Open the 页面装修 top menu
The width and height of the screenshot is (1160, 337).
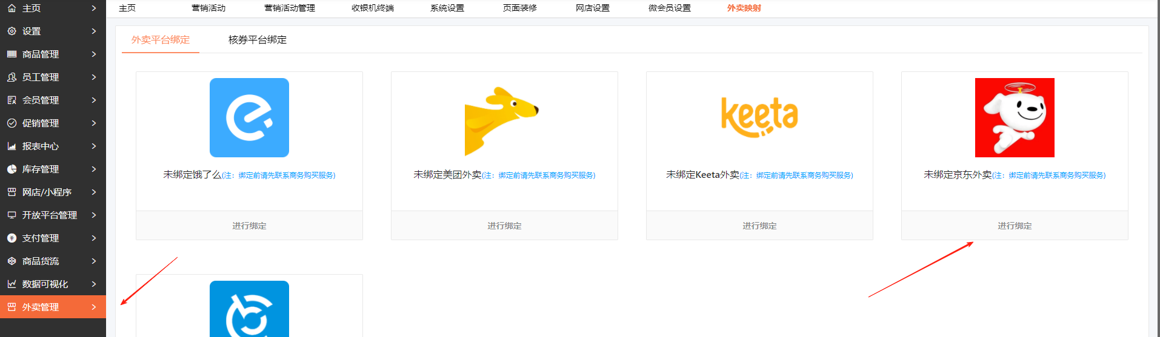520,8
